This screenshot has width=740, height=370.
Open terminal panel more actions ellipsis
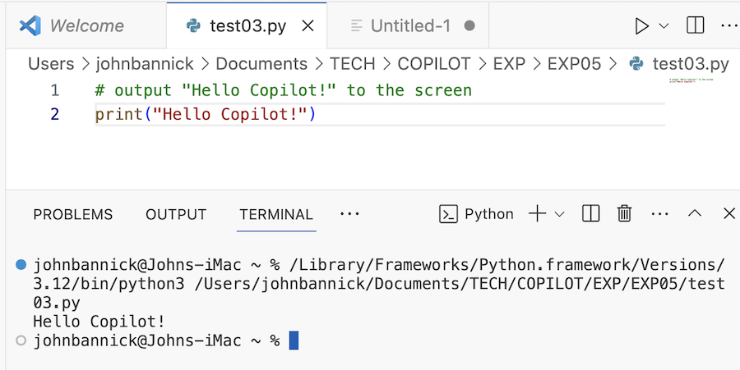(x=659, y=214)
